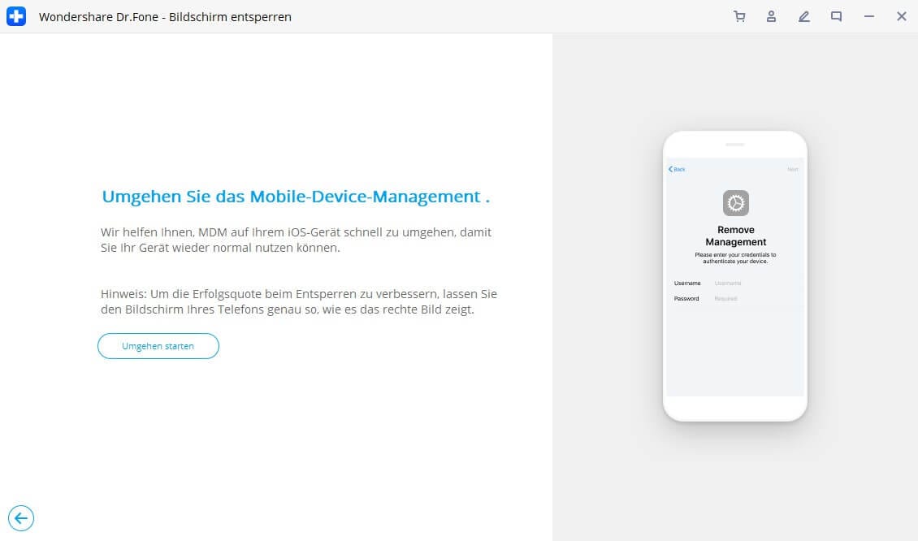Go back with the arrow button
The height and width of the screenshot is (541, 918).
[21, 518]
